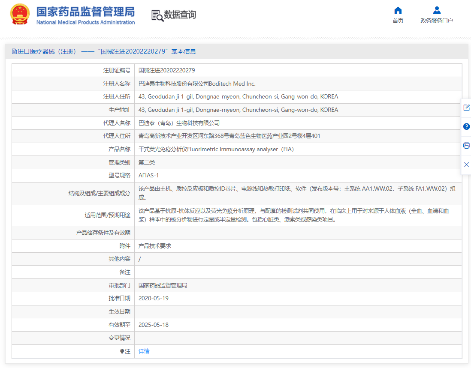Click the 注册证编号 label
Viewport: 471px width, 368px height.
click(x=117, y=70)
